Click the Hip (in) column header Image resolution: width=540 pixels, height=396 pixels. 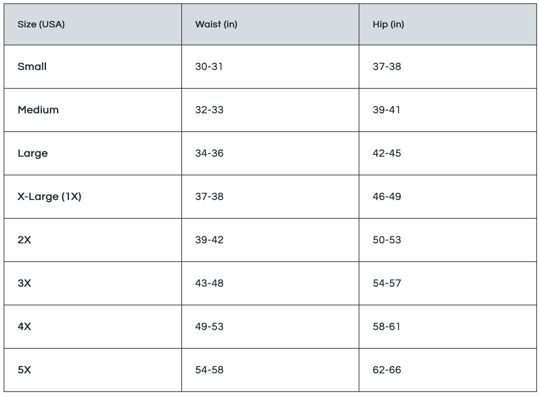click(x=388, y=24)
